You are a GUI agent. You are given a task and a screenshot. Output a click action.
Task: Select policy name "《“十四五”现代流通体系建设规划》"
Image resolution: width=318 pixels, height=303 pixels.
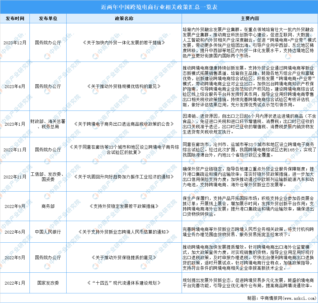(x=124, y=283)
